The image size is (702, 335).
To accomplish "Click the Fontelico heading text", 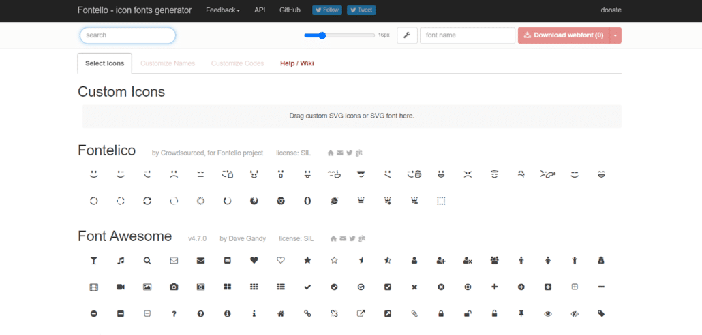I will [106, 150].
